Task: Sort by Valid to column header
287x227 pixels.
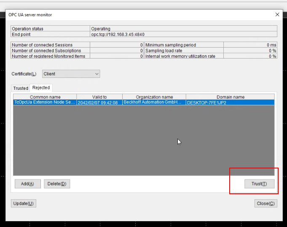Action: click(99, 97)
